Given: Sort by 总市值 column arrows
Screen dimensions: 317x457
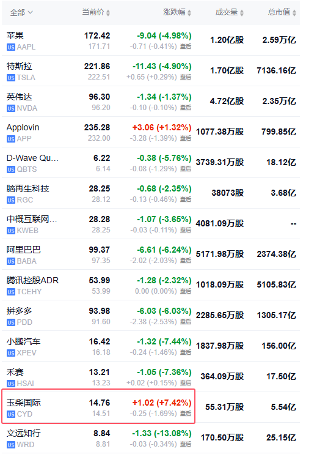Looking at the screenshot, I should 294,13.
